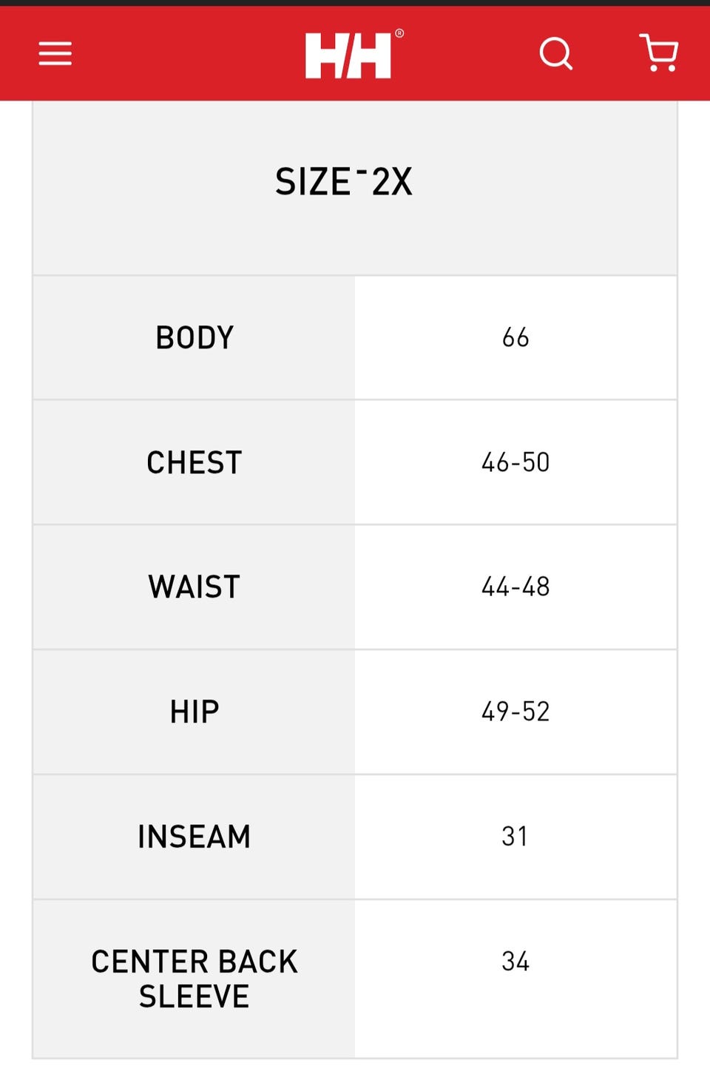Click the sleeve value 34
This screenshot has width=710, height=1077.
click(515, 962)
